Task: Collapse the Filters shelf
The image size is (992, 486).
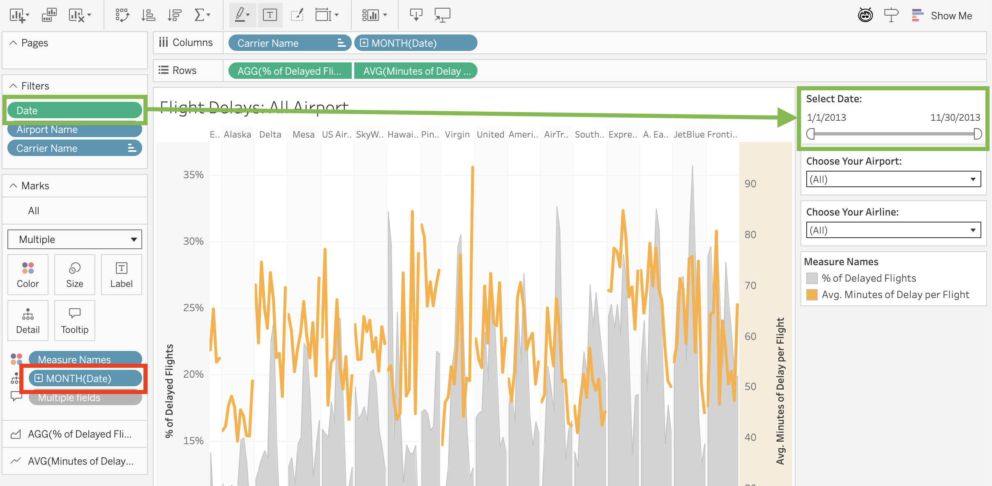Action: [x=14, y=86]
